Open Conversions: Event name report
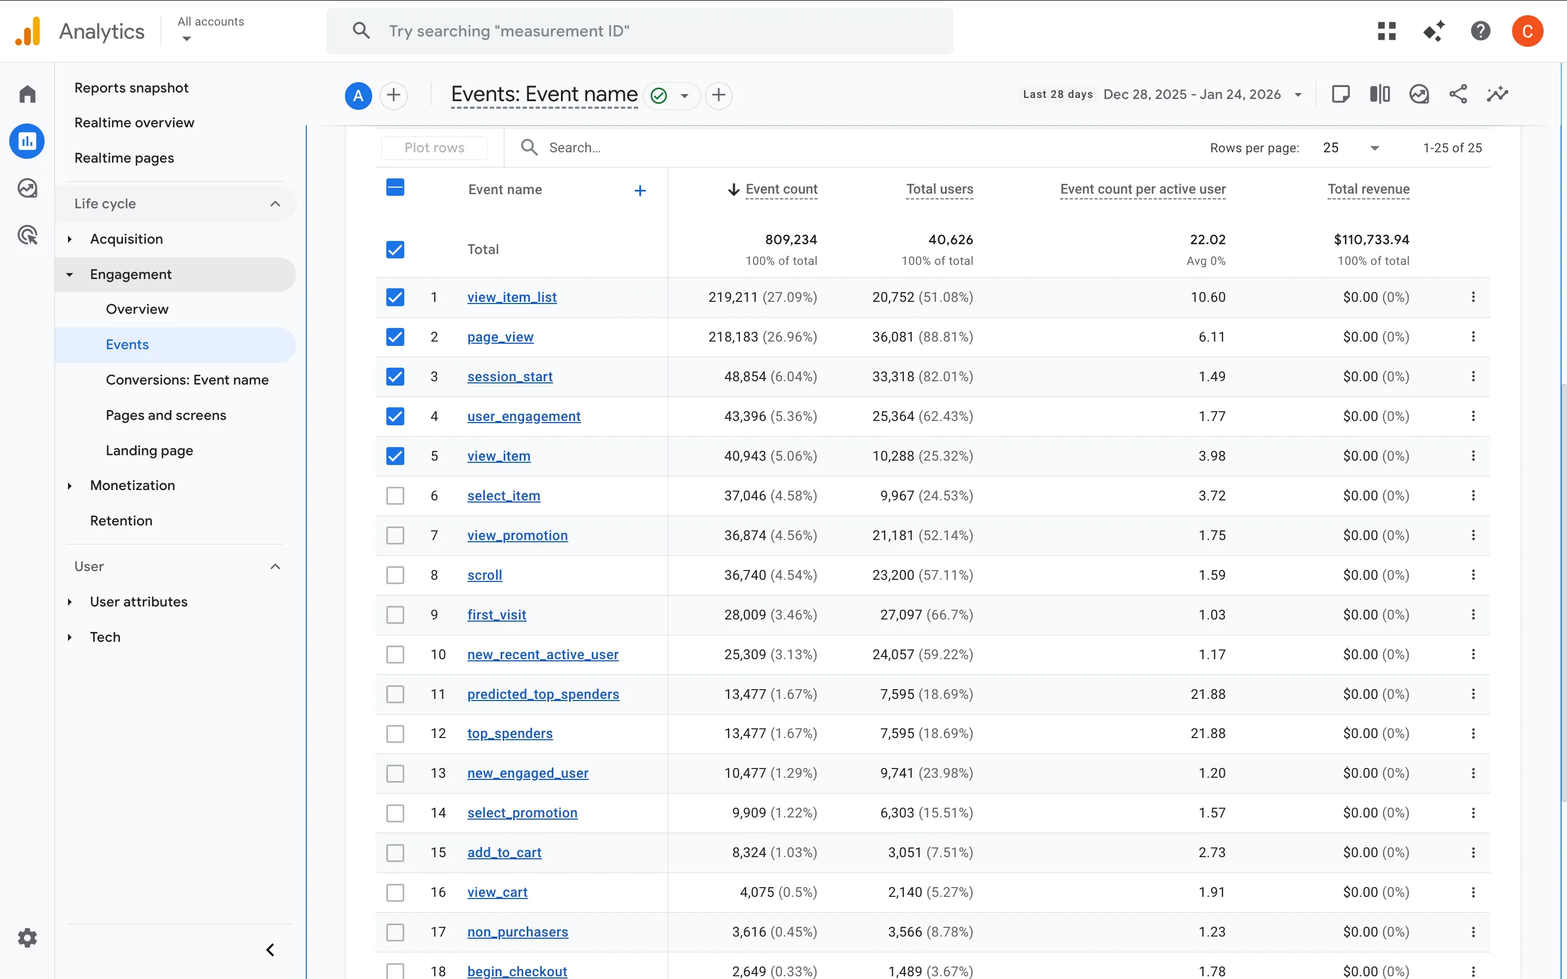 pyautogui.click(x=187, y=380)
